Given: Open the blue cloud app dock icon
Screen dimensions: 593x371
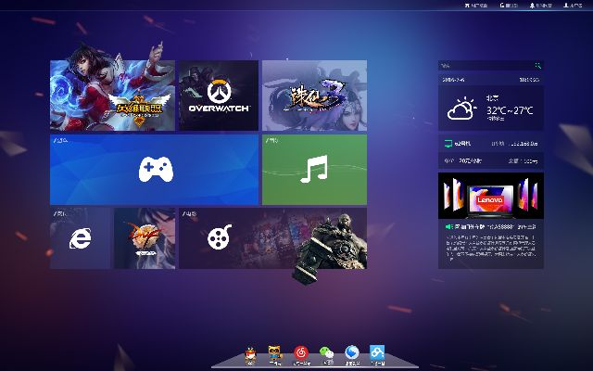Looking at the screenshot, I should click(x=377, y=354).
